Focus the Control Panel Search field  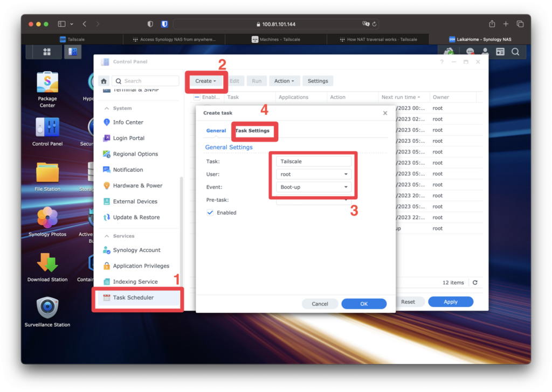click(x=146, y=81)
